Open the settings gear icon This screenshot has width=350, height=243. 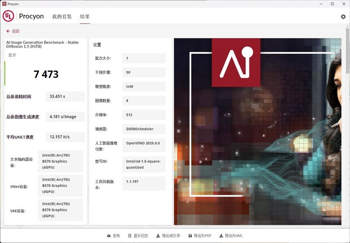pyautogui.click(x=343, y=17)
